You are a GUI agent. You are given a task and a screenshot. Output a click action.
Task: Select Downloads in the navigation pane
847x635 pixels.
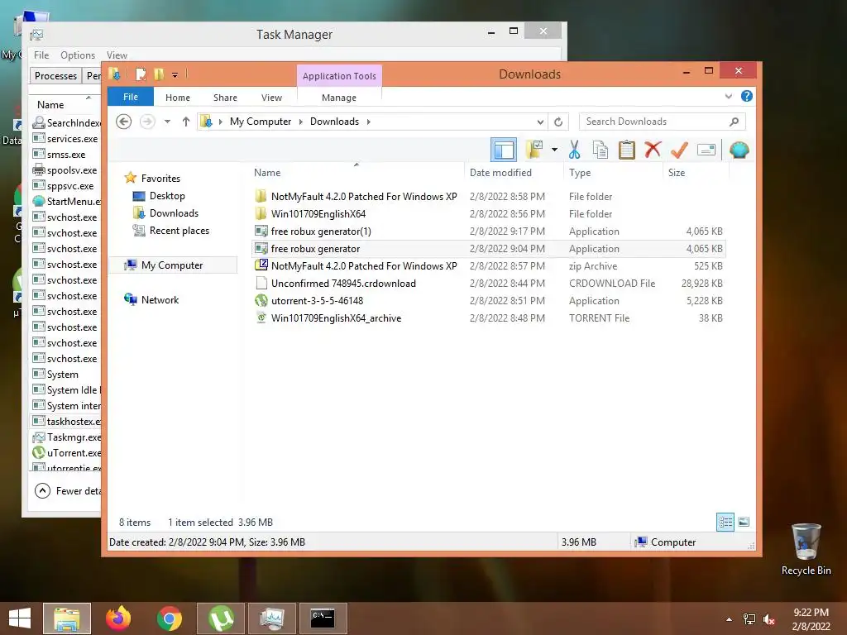coord(174,213)
